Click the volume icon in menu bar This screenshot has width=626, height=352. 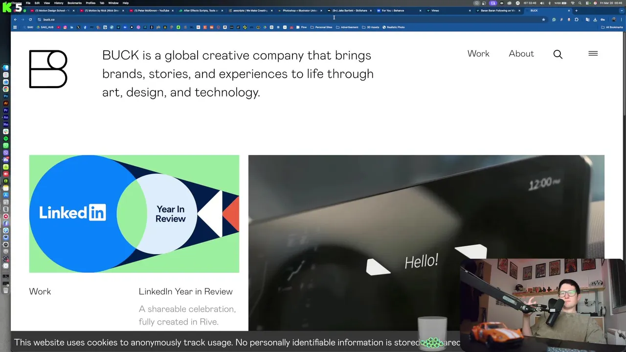(542, 3)
